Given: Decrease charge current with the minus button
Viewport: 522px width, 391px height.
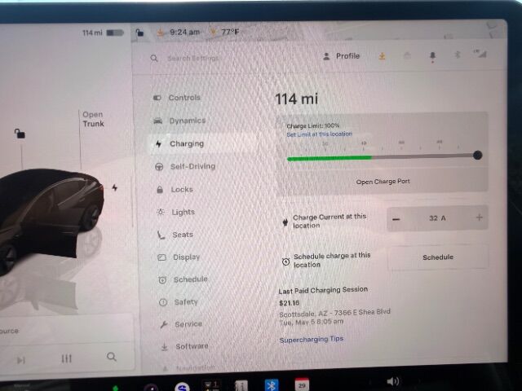Looking at the screenshot, I should (x=396, y=219).
